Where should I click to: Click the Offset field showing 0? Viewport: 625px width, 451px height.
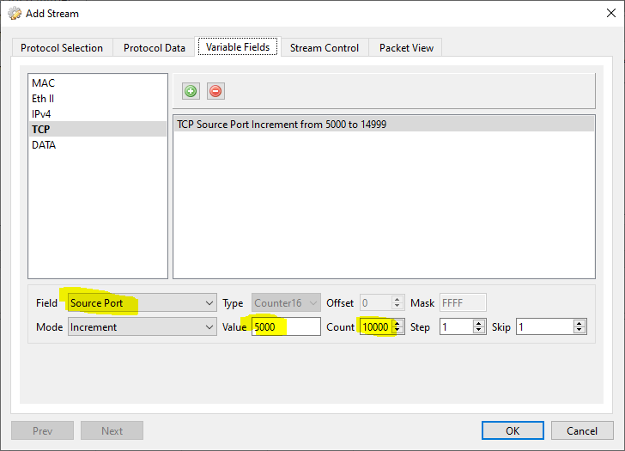[x=376, y=303]
